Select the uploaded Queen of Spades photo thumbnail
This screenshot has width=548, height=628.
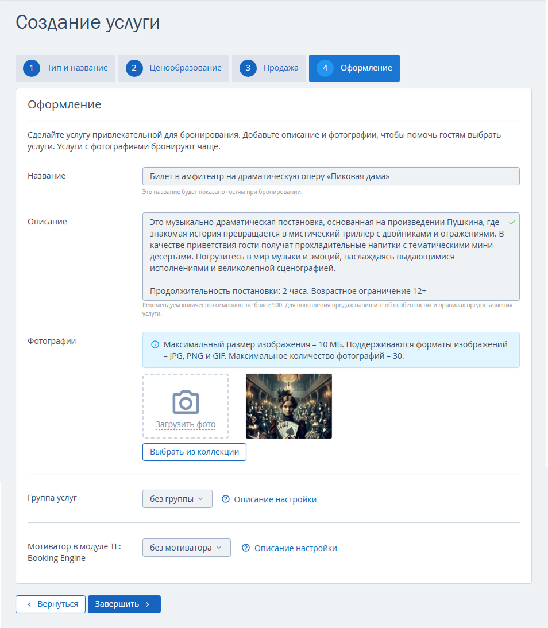288,406
